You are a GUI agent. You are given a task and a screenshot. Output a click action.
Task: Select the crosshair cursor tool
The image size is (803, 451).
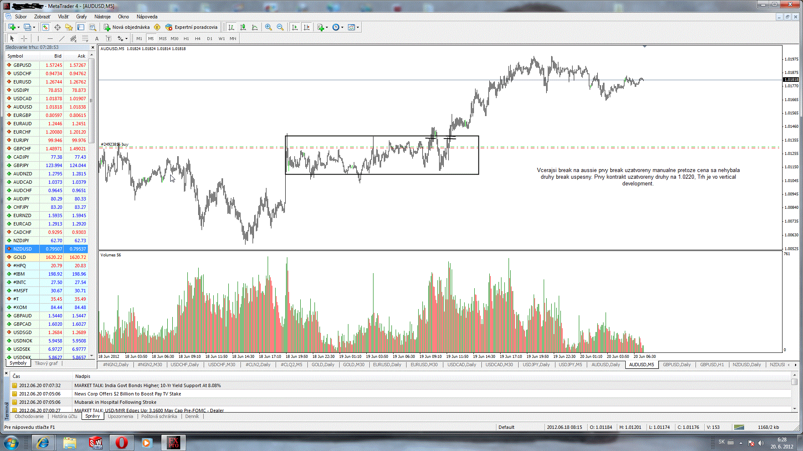tap(24, 38)
